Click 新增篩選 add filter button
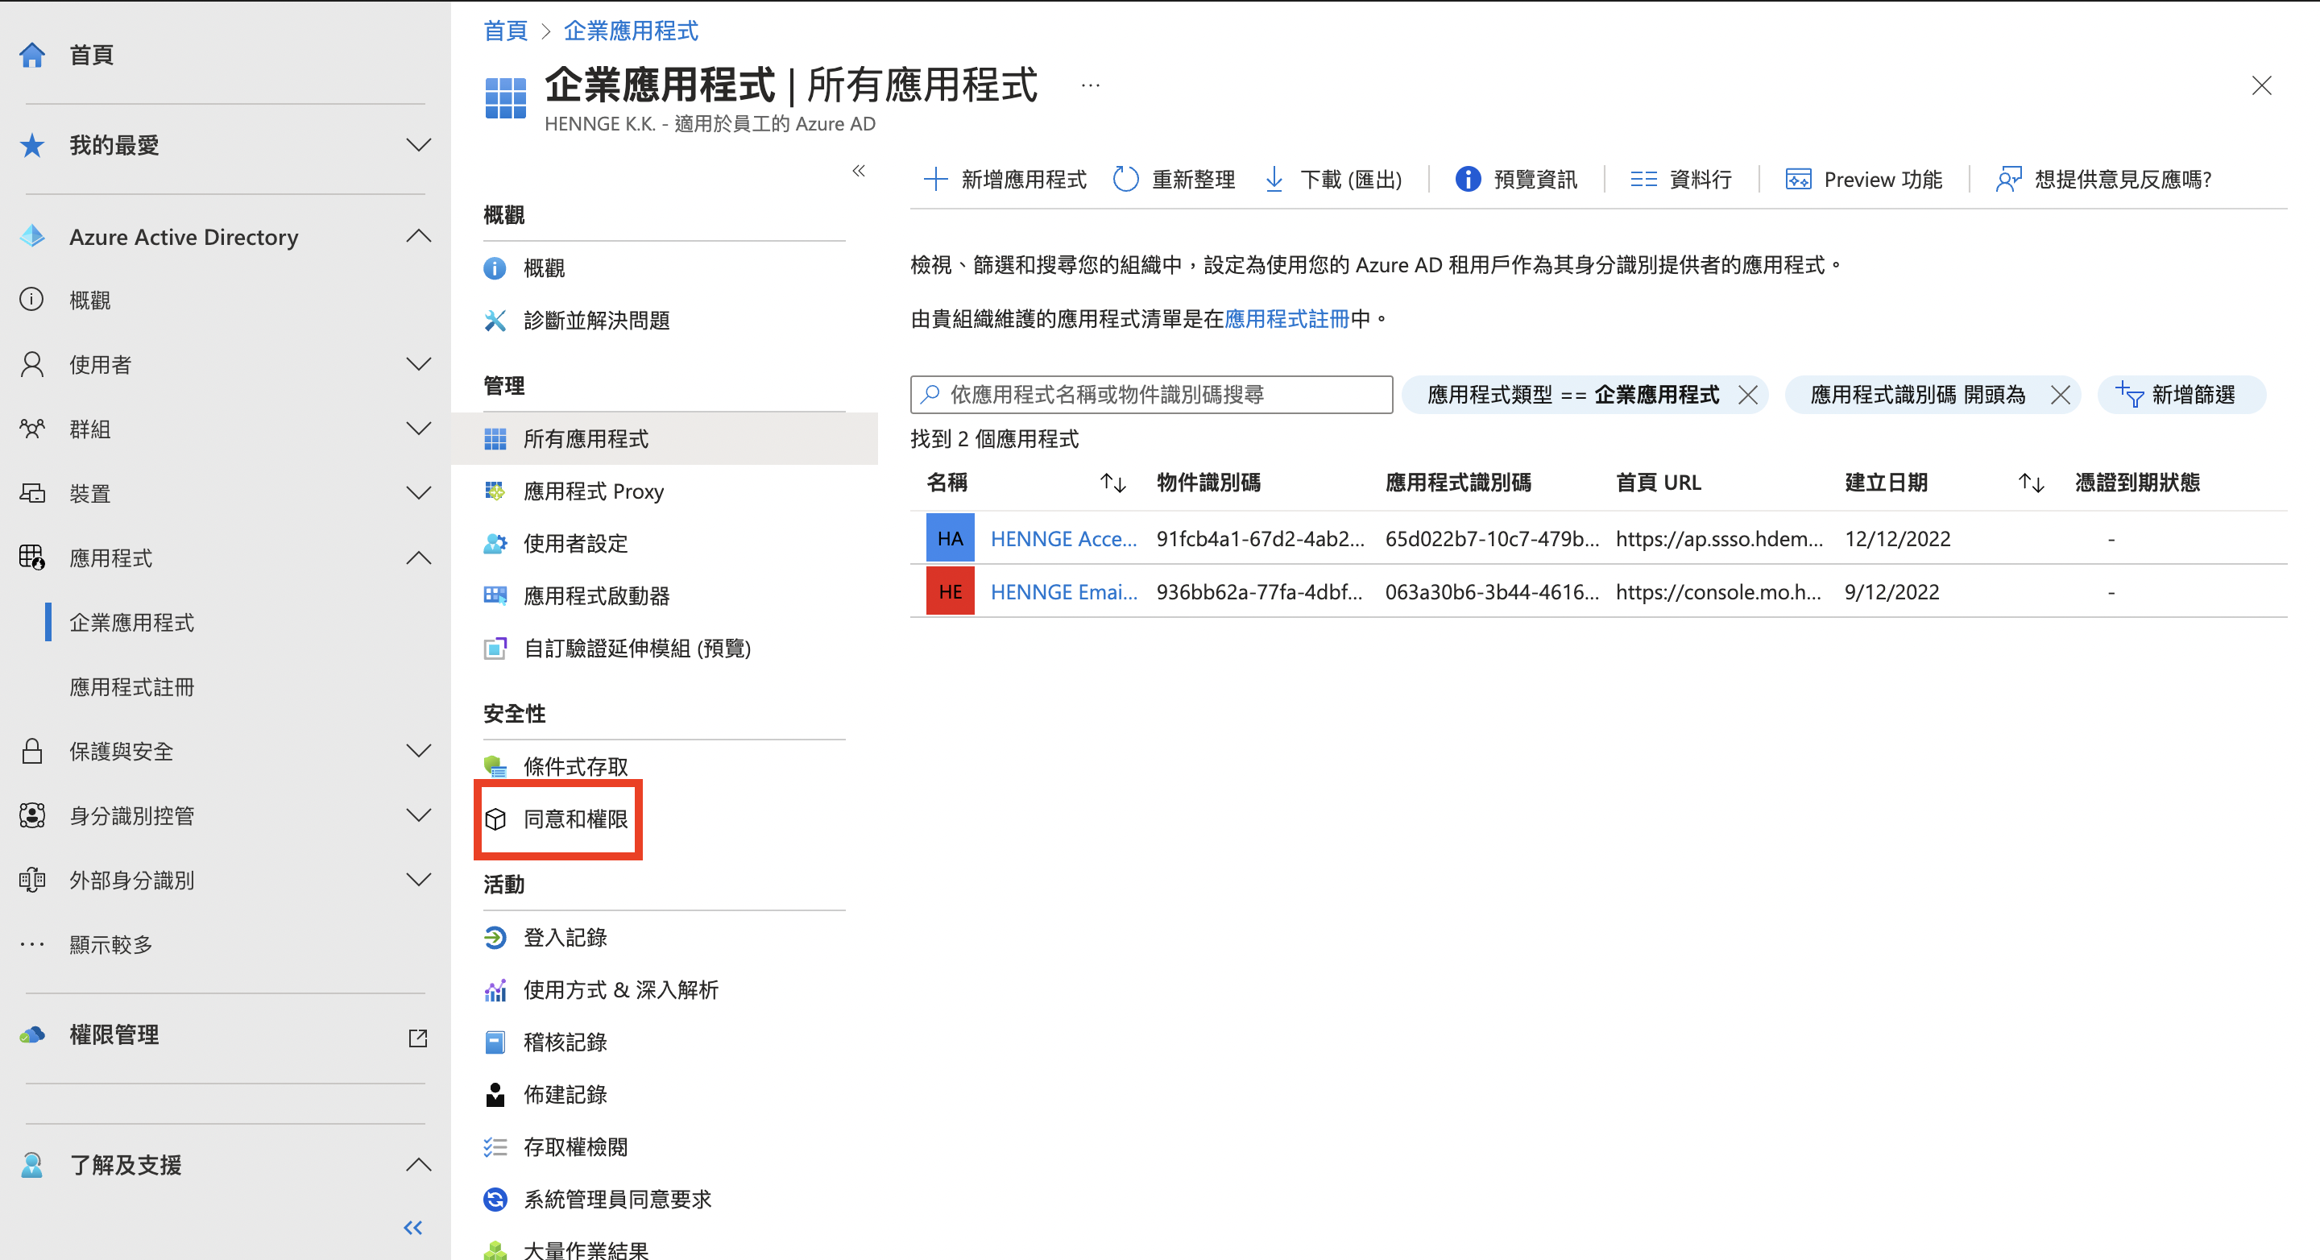Viewport: 2320px width, 1260px height. (x=2180, y=395)
